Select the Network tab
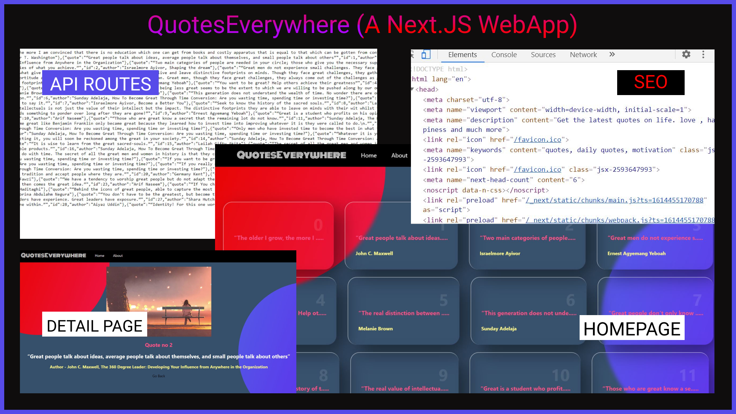This screenshot has height=414, width=736. click(583, 55)
